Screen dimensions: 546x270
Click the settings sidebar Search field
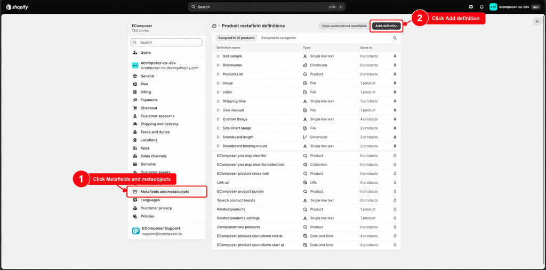click(166, 43)
